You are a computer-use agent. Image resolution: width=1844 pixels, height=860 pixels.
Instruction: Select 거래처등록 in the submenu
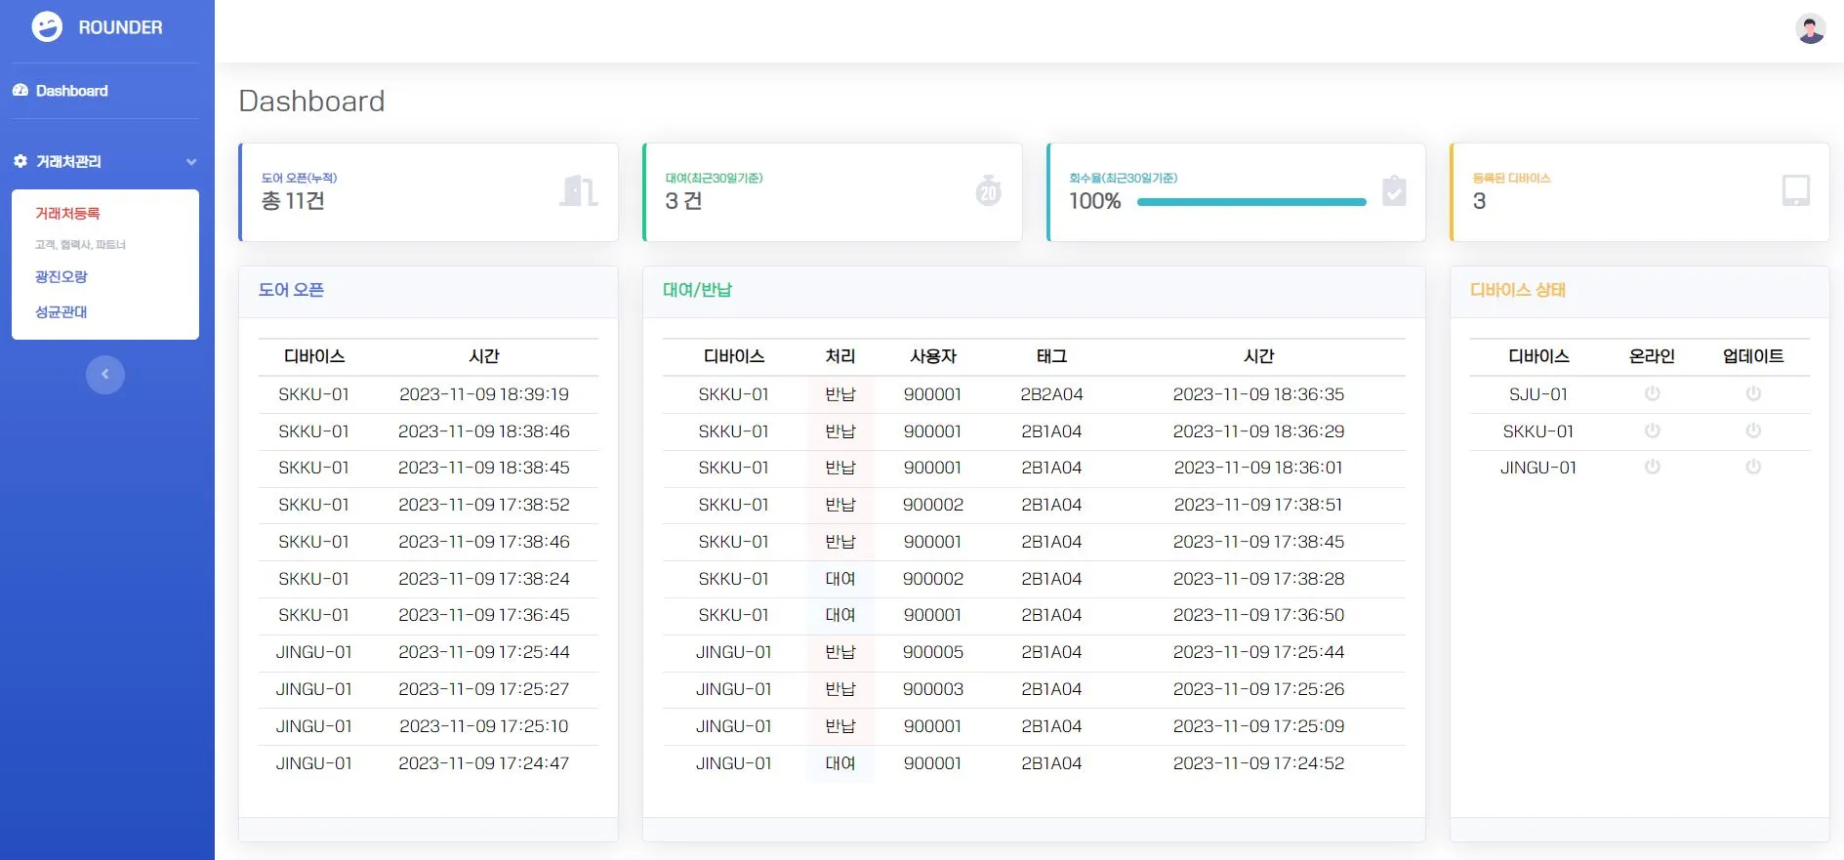[x=67, y=214]
